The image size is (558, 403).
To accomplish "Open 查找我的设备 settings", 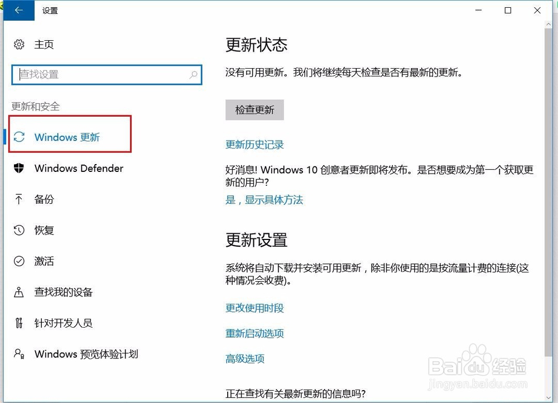I will coord(64,292).
